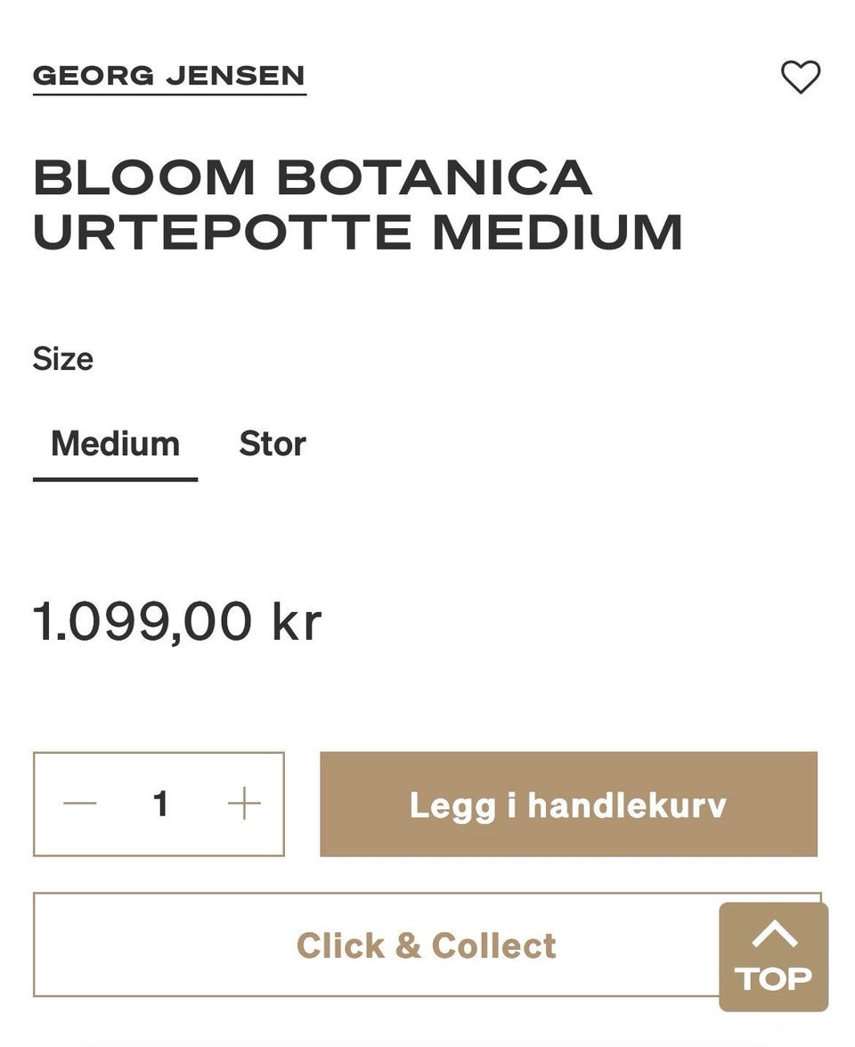This screenshot has width=855, height=1047.
Task: Click the Urtepotte Medium title line
Action: 357,232
